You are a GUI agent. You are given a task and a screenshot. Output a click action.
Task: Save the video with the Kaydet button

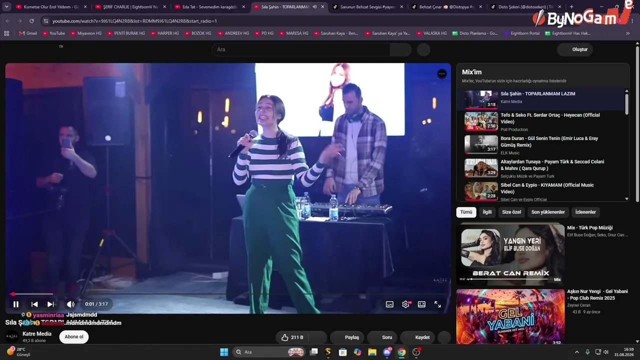tap(417, 337)
